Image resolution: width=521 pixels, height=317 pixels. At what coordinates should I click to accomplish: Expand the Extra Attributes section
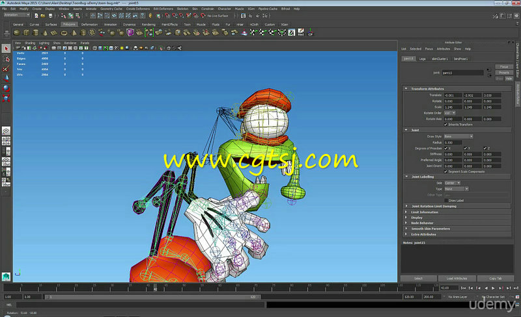pos(406,234)
